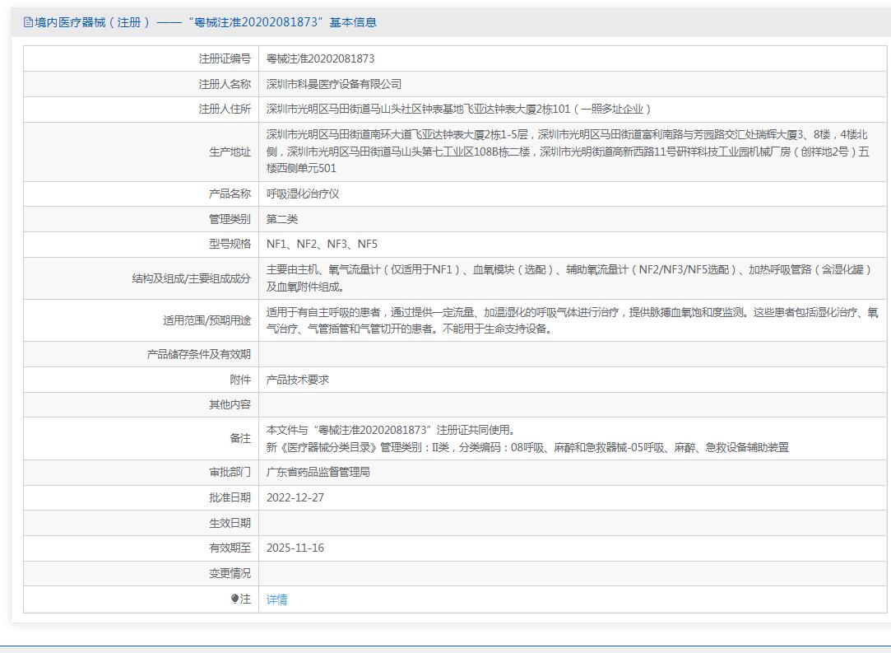Click management category value 第二类

pos(282,219)
